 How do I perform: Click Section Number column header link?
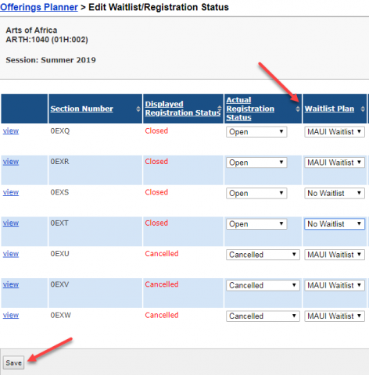82,109
